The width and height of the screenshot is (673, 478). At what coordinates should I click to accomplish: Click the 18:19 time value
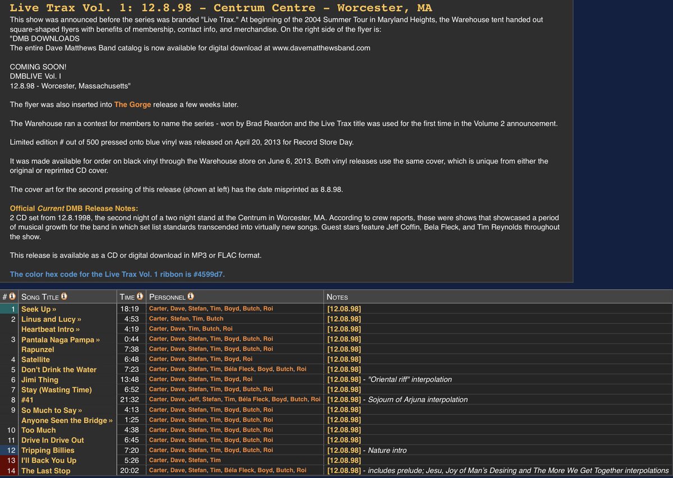(130, 309)
